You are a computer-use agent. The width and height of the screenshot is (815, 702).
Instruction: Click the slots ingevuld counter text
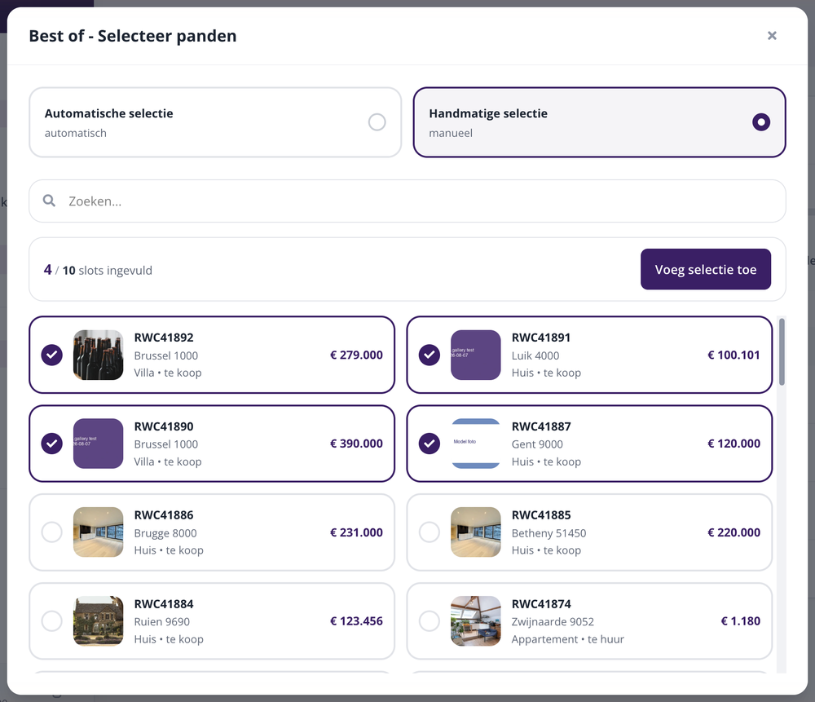coord(99,270)
